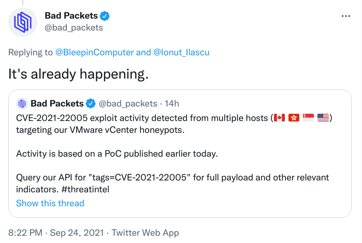Screen dimensions: 362x243
Task: Click the Singapore flag emoji
Action: click(x=308, y=118)
